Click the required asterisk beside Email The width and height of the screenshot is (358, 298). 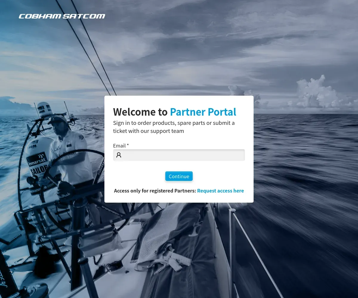click(128, 145)
